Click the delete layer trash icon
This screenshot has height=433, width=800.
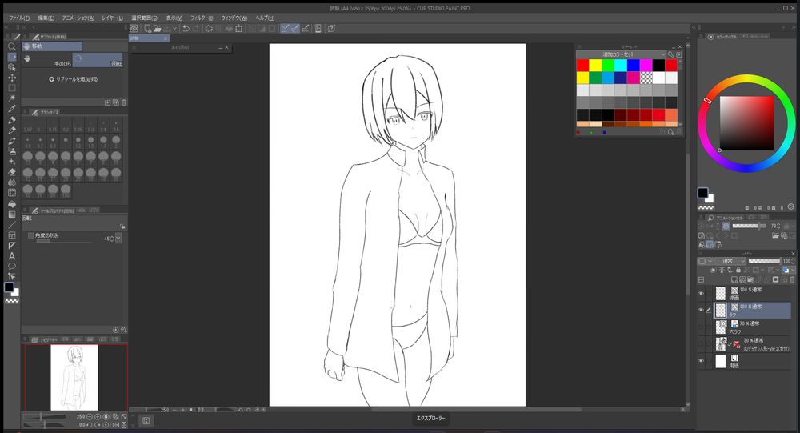pos(792,280)
